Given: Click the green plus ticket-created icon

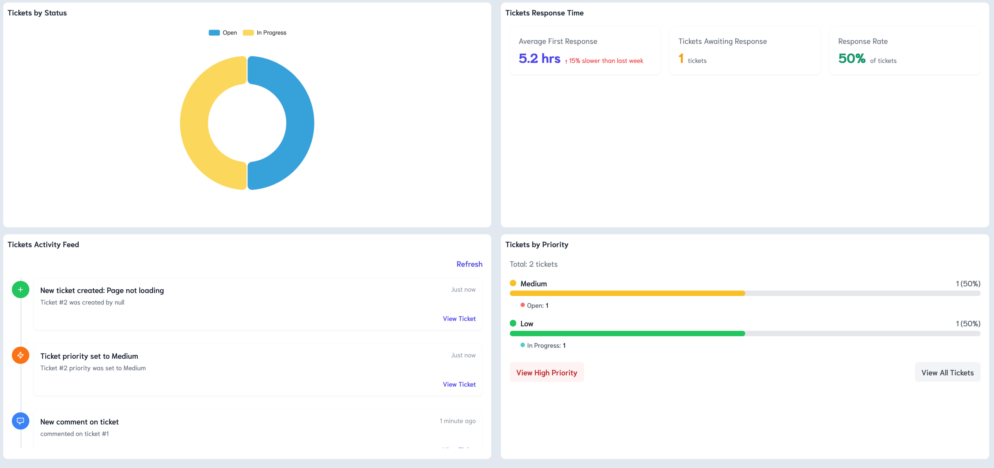Looking at the screenshot, I should click(x=20, y=289).
